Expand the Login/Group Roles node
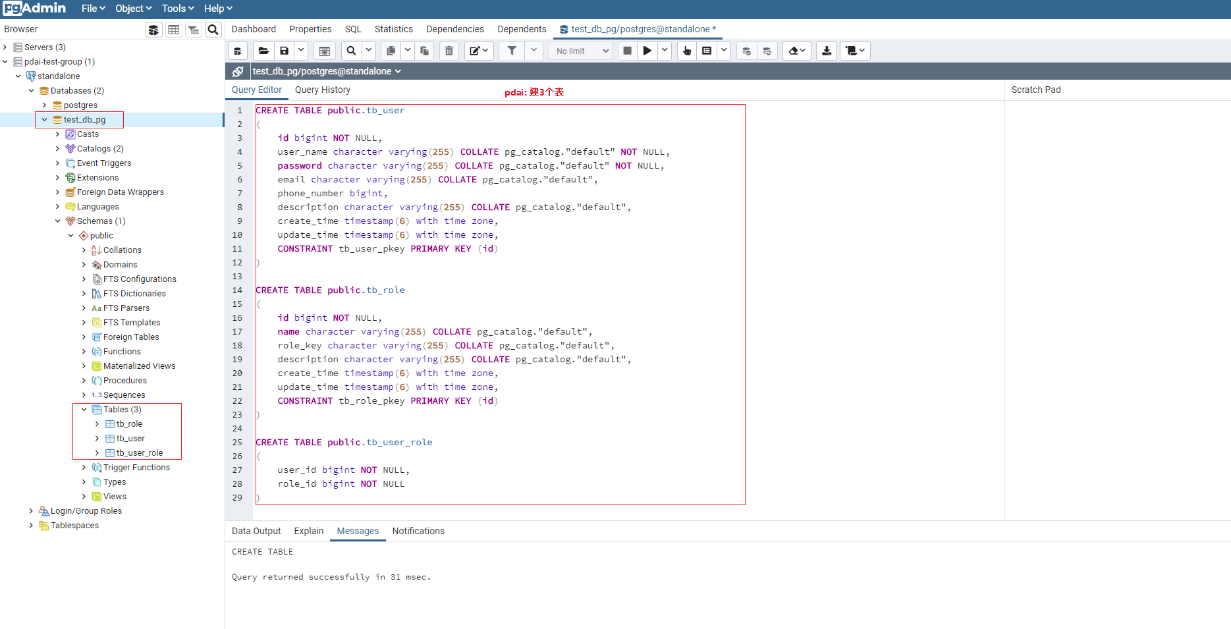The image size is (1231, 629). 31,511
